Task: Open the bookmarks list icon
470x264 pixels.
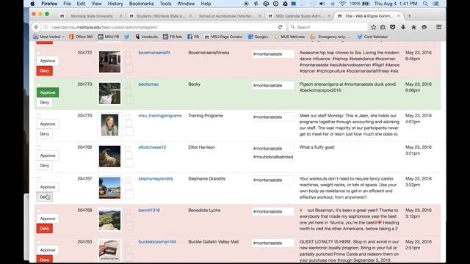Action: coord(383,27)
